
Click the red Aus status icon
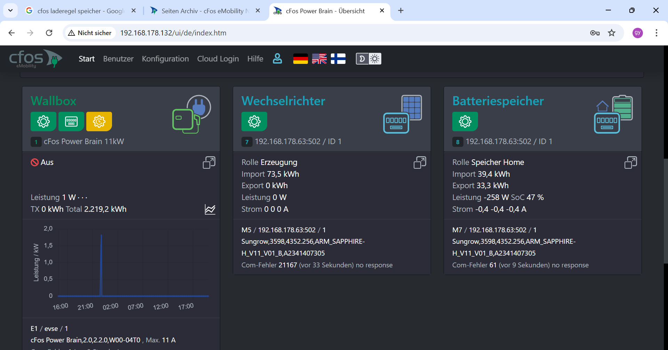[x=34, y=162]
